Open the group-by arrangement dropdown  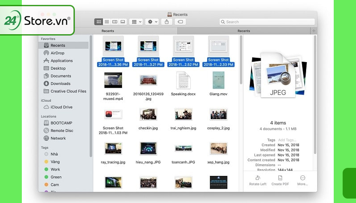tap(136, 22)
